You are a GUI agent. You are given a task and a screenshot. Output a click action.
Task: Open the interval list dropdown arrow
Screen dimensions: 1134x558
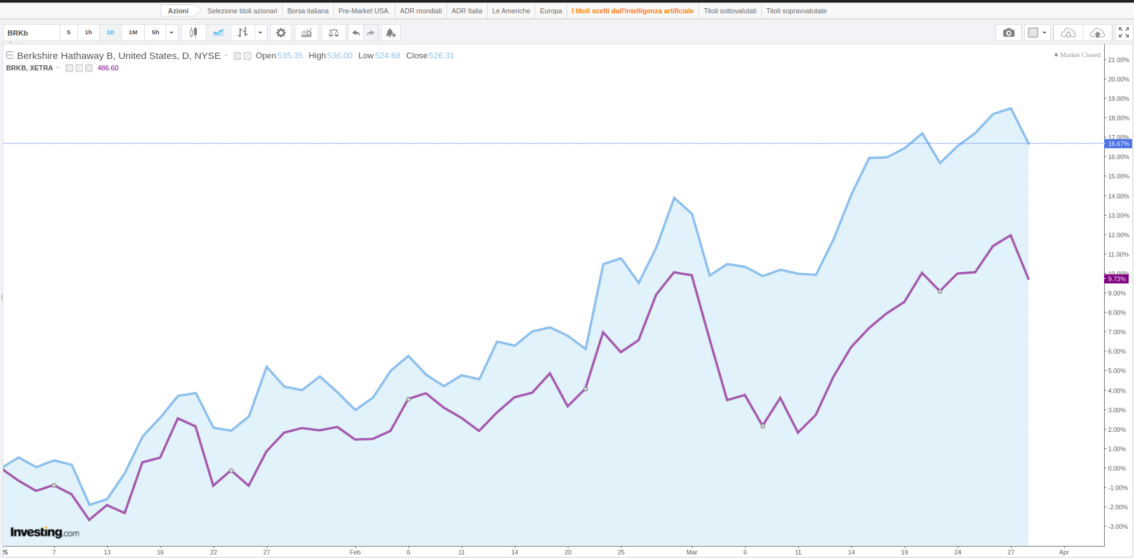click(x=171, y=32)
